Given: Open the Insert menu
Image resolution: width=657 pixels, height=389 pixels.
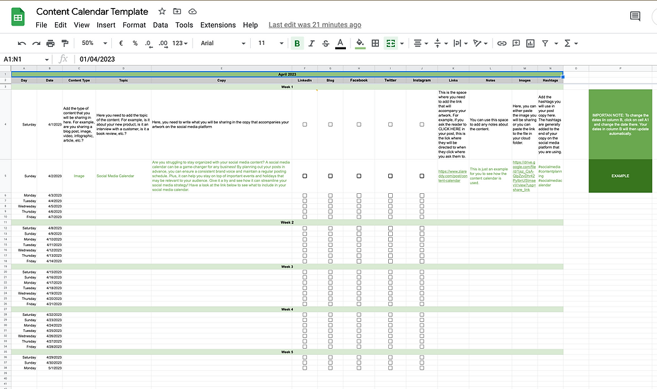Looking at the screenshot, I should (x=106, y=25).
